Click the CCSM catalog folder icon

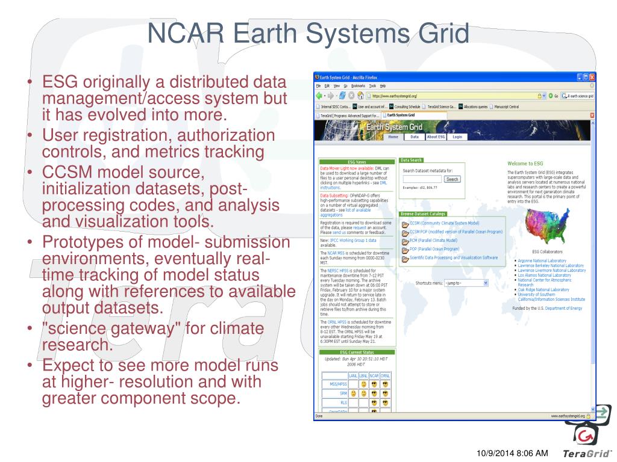(406, 225)
